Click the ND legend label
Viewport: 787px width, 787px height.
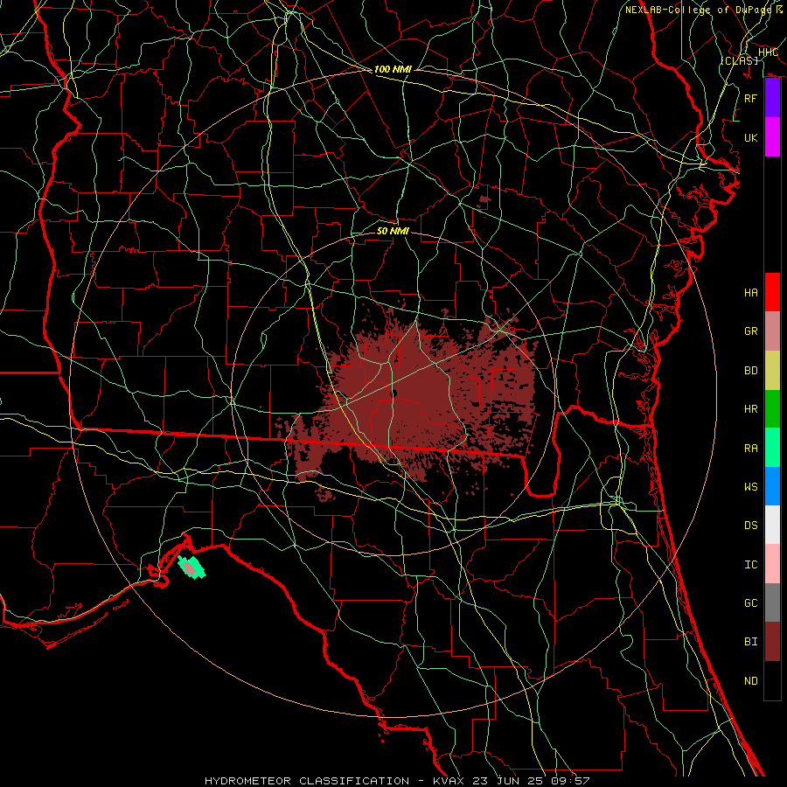click(x=750, y=681)
